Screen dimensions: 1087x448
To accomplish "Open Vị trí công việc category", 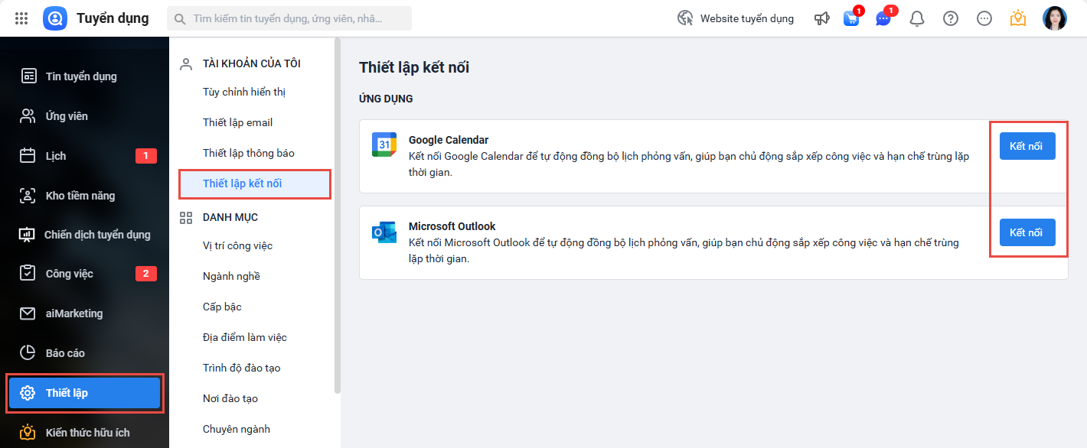I will [237, 245].
